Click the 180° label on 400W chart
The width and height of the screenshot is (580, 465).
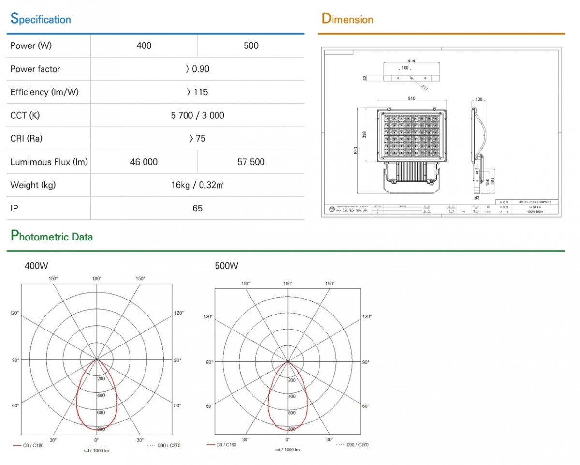pyautogui.click(x=96, y=279)
